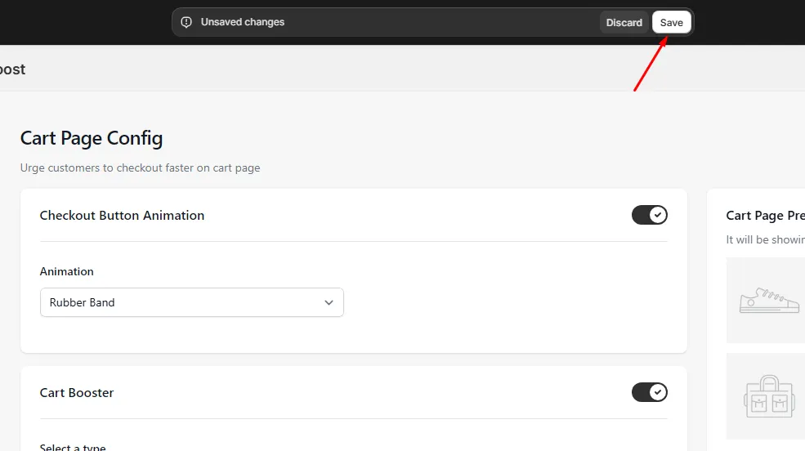The height and width of the screenshot is (451, 805).
Task: Discard the unsaved changes
Action: coord(624,23)
